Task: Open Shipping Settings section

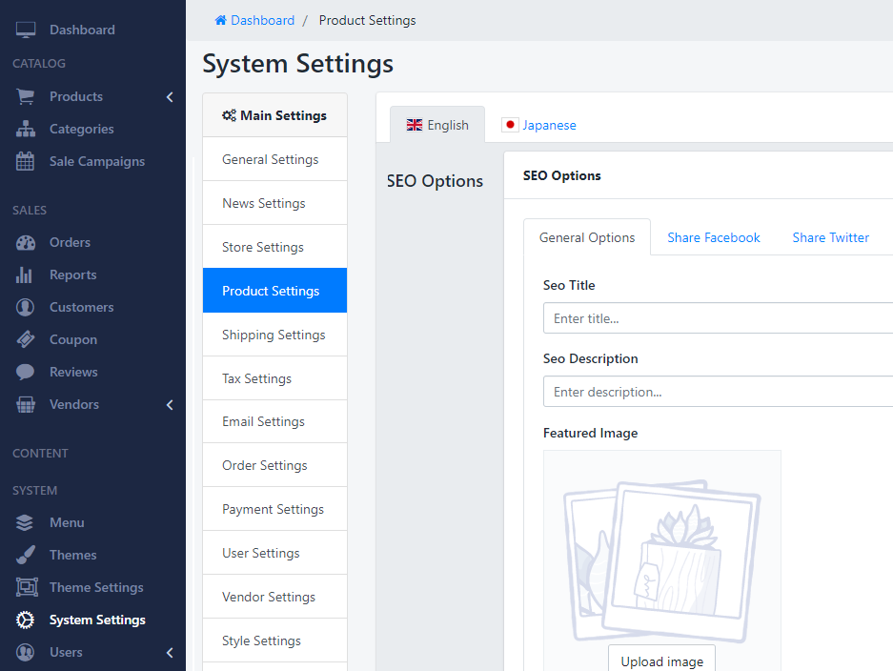Action: coord(275,335)
